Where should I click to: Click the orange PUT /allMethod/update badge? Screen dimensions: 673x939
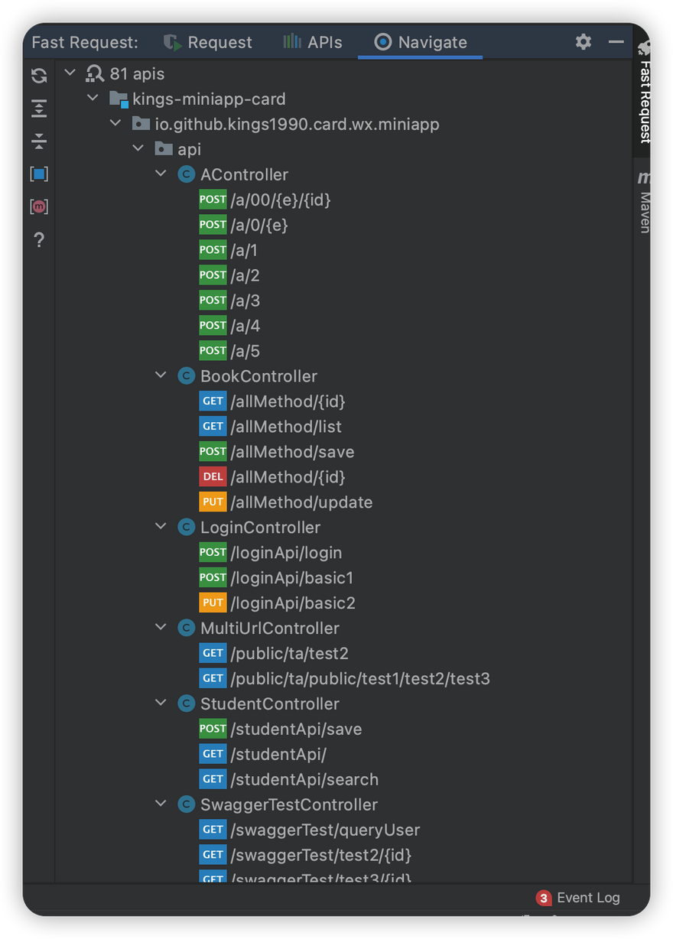213,502
